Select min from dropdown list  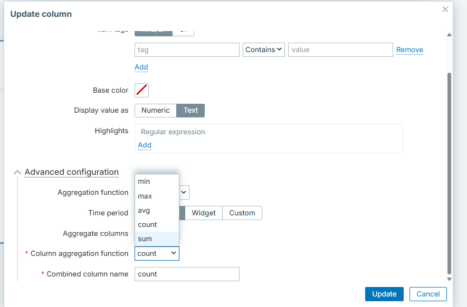click(x=156, y=181)
